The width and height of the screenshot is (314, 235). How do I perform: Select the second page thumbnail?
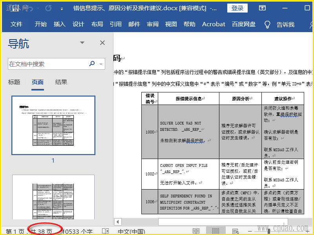(53, 197)
